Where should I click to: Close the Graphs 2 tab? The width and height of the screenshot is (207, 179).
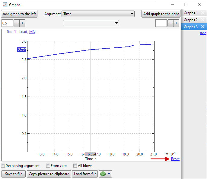(203, 20)
